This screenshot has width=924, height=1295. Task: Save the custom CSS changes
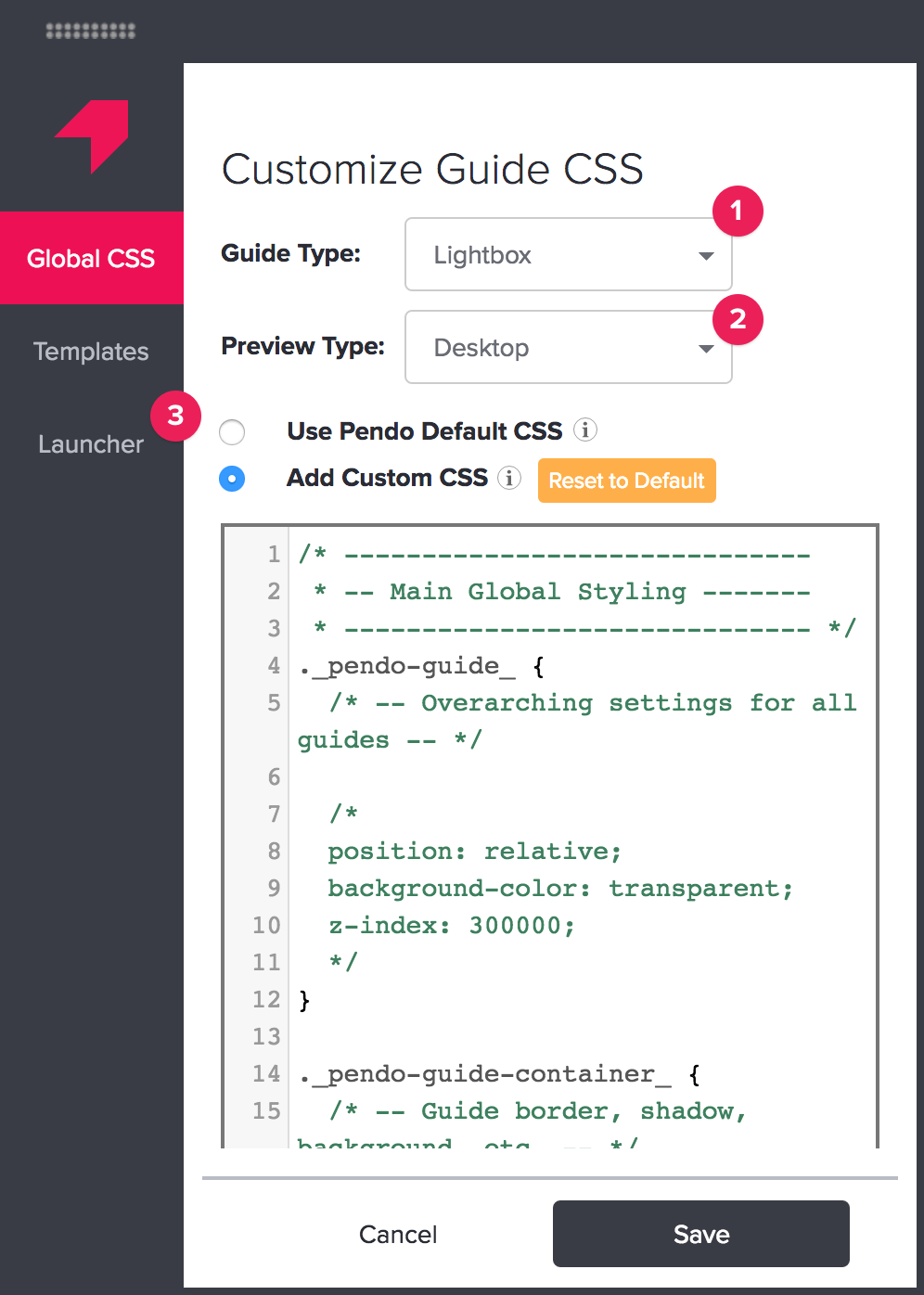(x=700, y=1234)
